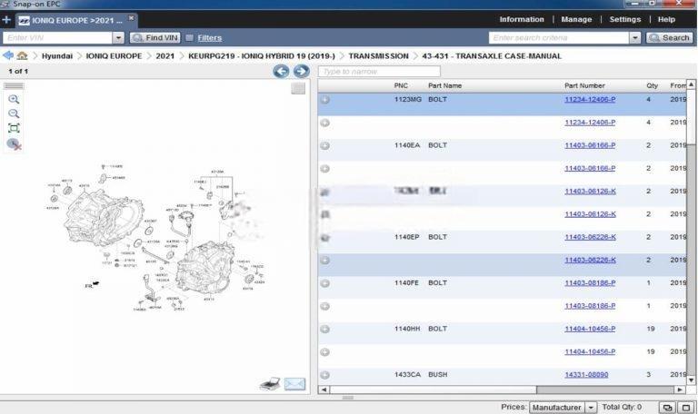Clear diagram selection magnifier-with-X icon
This screenshot has width=698, height=414.
pyautogui.click(x=14, y=144)
